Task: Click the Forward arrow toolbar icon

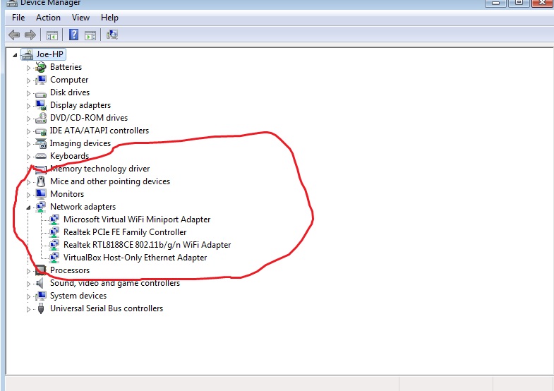Action: (x=30, y=35)
